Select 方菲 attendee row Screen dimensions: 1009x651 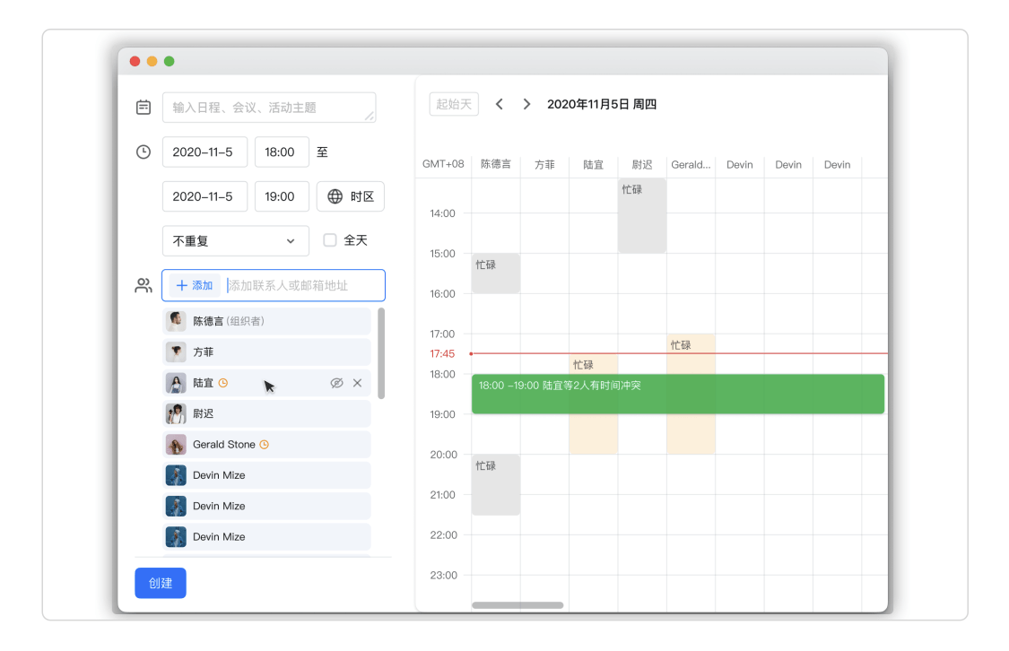click(266, 352)
